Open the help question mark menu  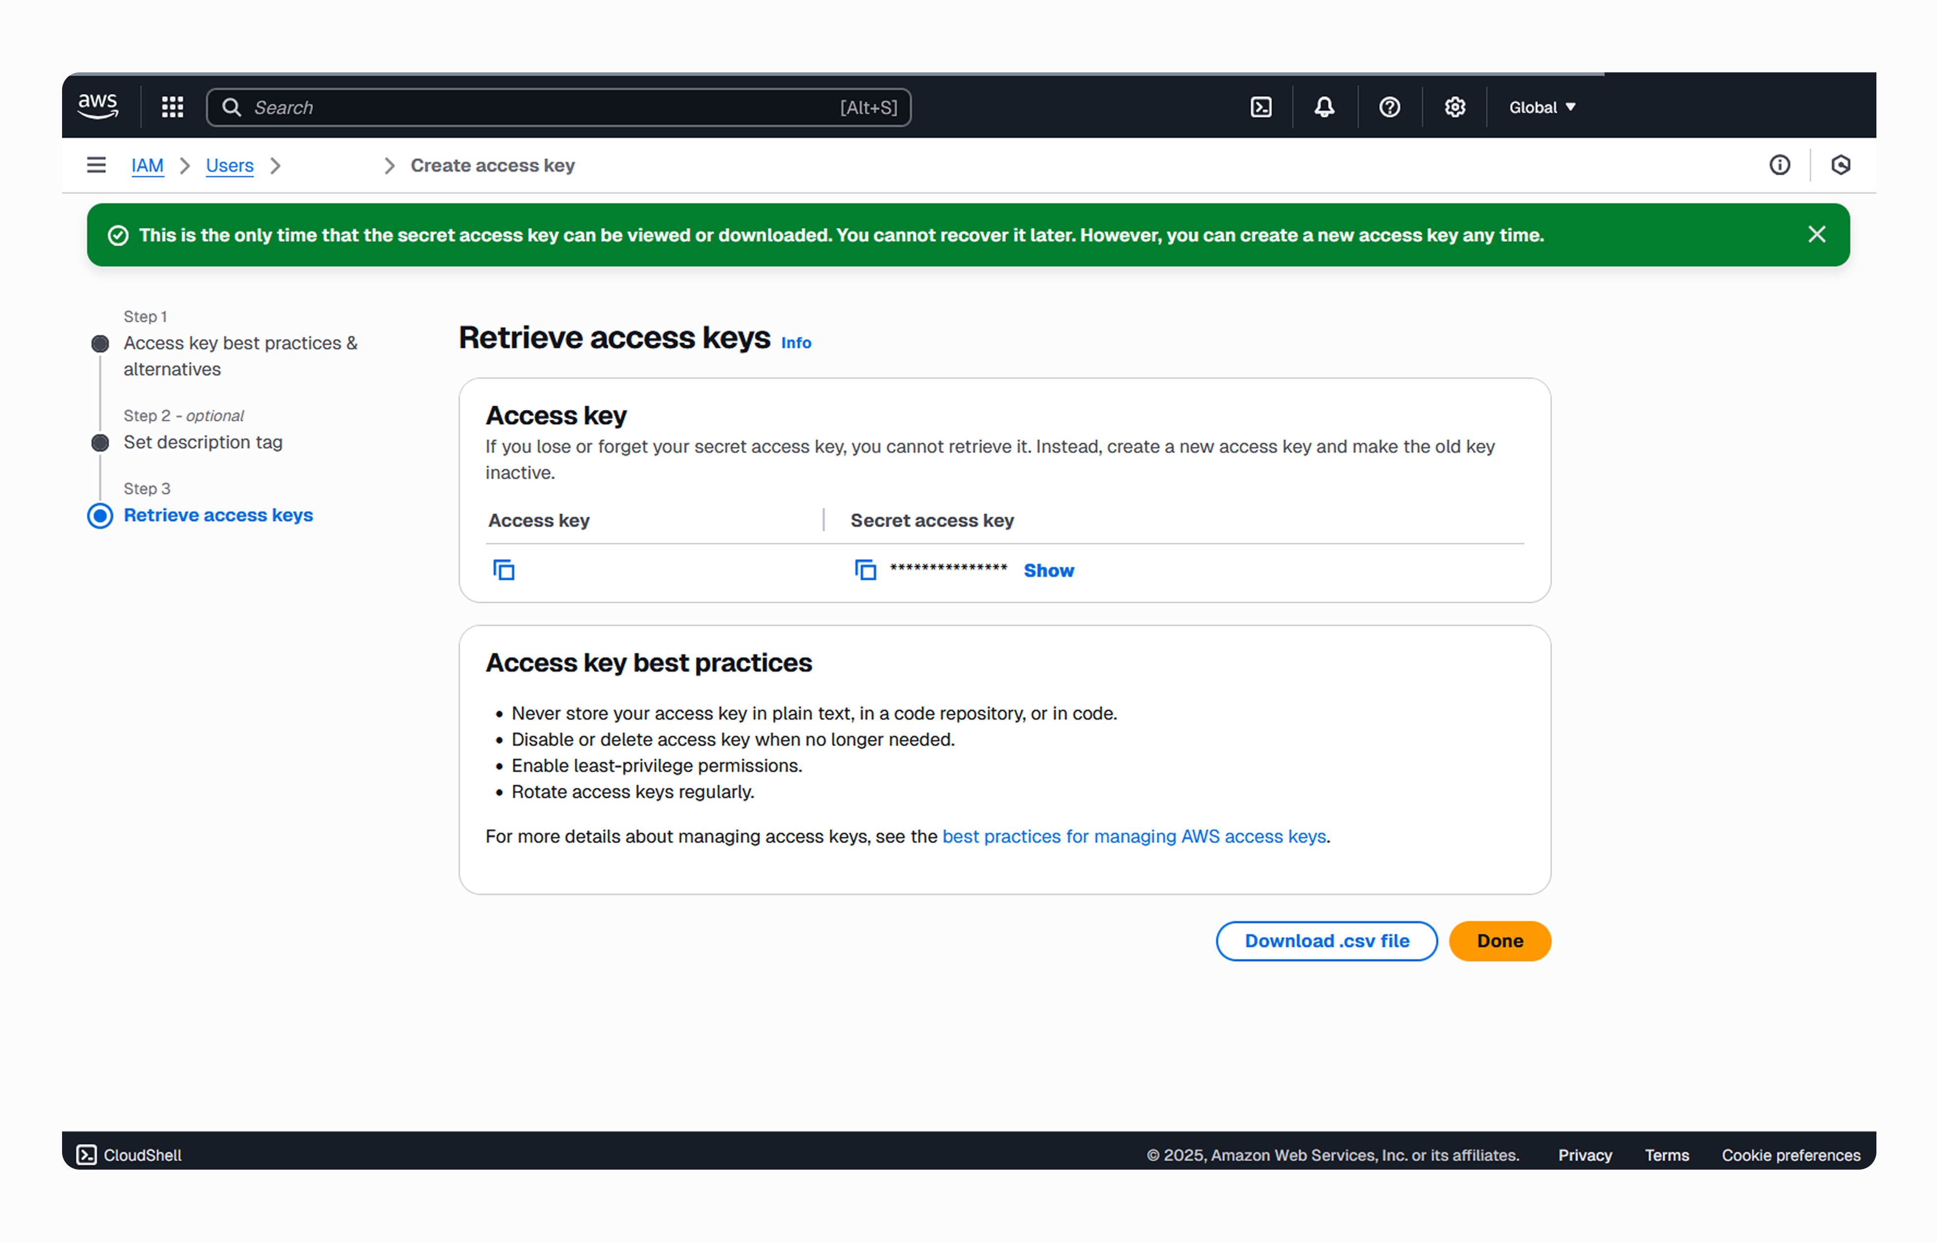pyautogui.click(x=1389, y=107)
